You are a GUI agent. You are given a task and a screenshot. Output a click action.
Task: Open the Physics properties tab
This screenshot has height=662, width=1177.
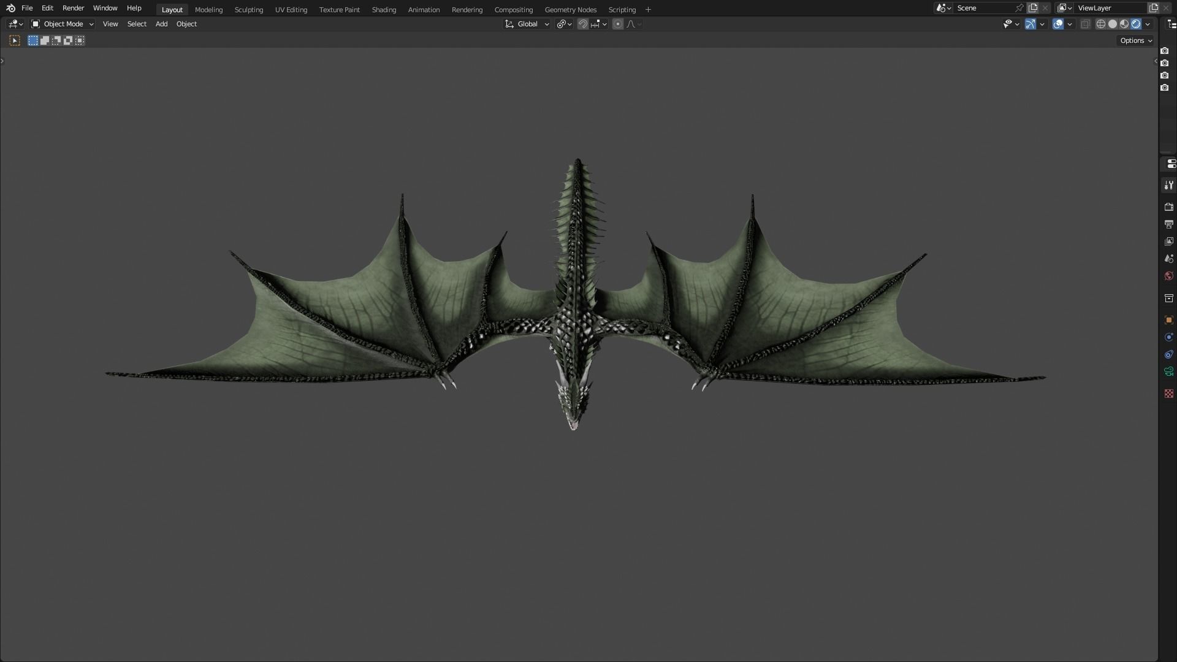coord(1168,337)
